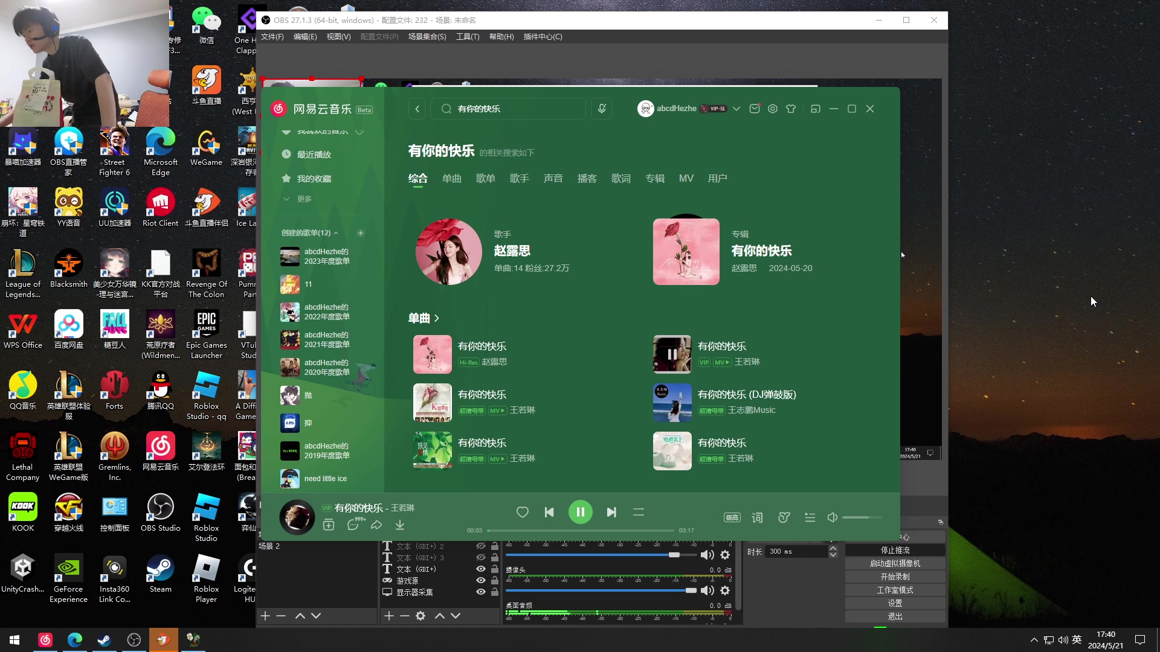Hide the 显示器采集 source
Image resolution: width=1160 pixels, height=652 pixels.
pos(481,592)
